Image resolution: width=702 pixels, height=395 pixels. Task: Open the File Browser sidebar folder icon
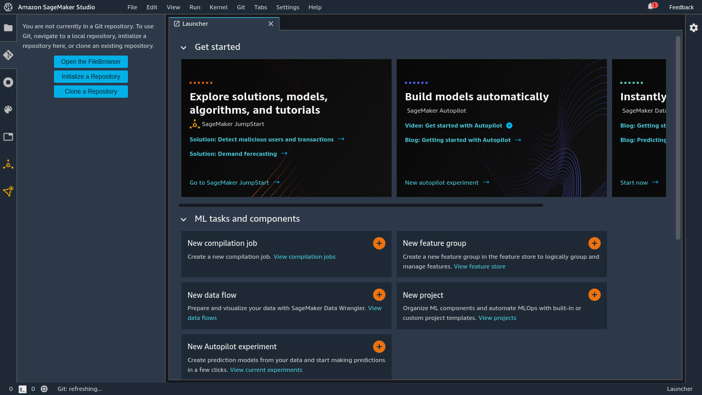click(8, 28)
